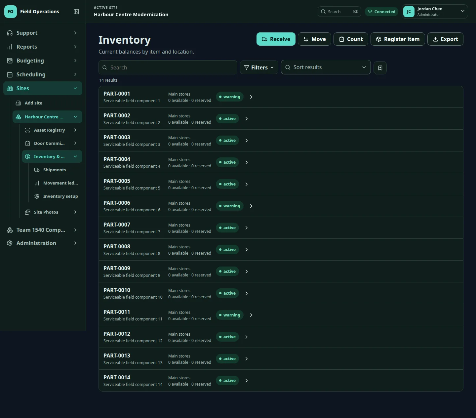476x418 pixels.
Task: Open the PART-0006 warning row
Action: pyautogui.click(x=281, y=206)
